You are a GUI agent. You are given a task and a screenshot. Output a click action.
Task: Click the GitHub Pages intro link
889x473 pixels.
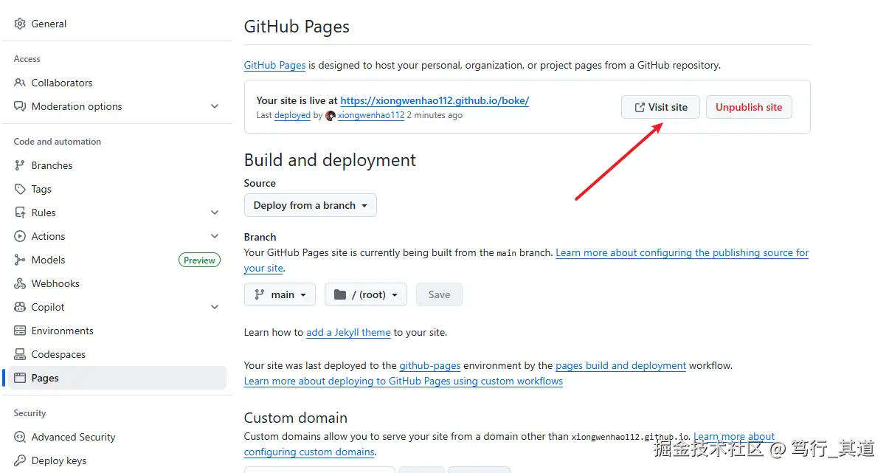tap(274, 65)
